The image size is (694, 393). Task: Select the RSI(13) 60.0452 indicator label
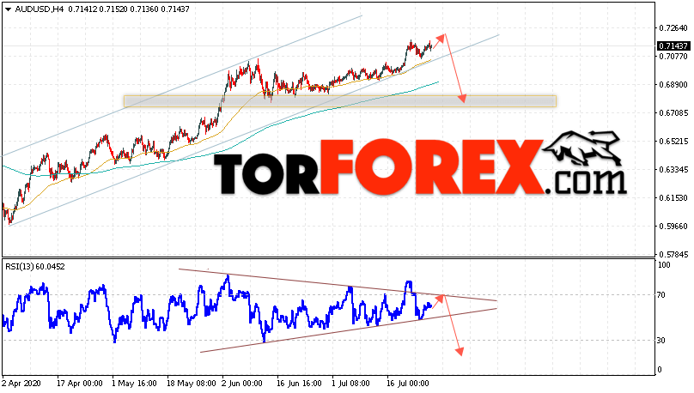pyautogui.click(x=35, y=267)
